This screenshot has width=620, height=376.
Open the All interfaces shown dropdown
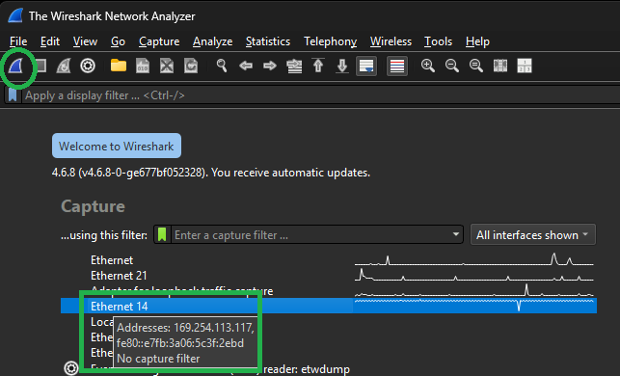(532, 235)
